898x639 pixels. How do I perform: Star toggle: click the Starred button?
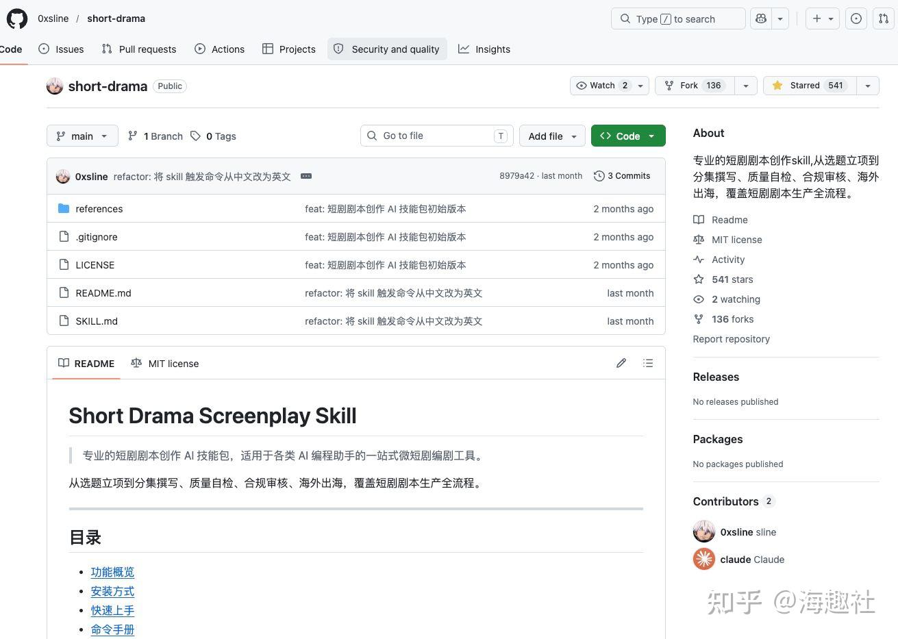(x=810, y=86)
